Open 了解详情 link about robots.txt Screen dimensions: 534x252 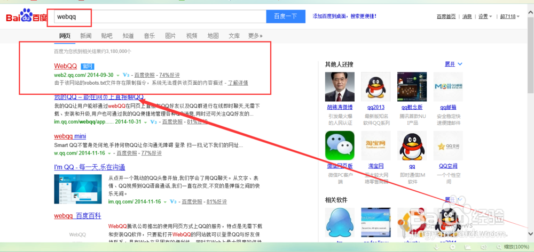coord(238,83)
